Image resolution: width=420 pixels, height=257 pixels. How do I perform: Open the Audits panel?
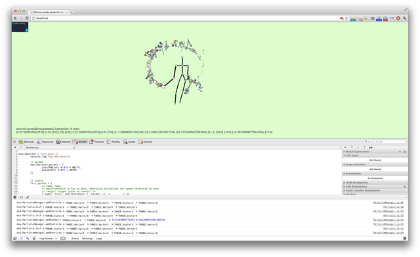(129, 142)
